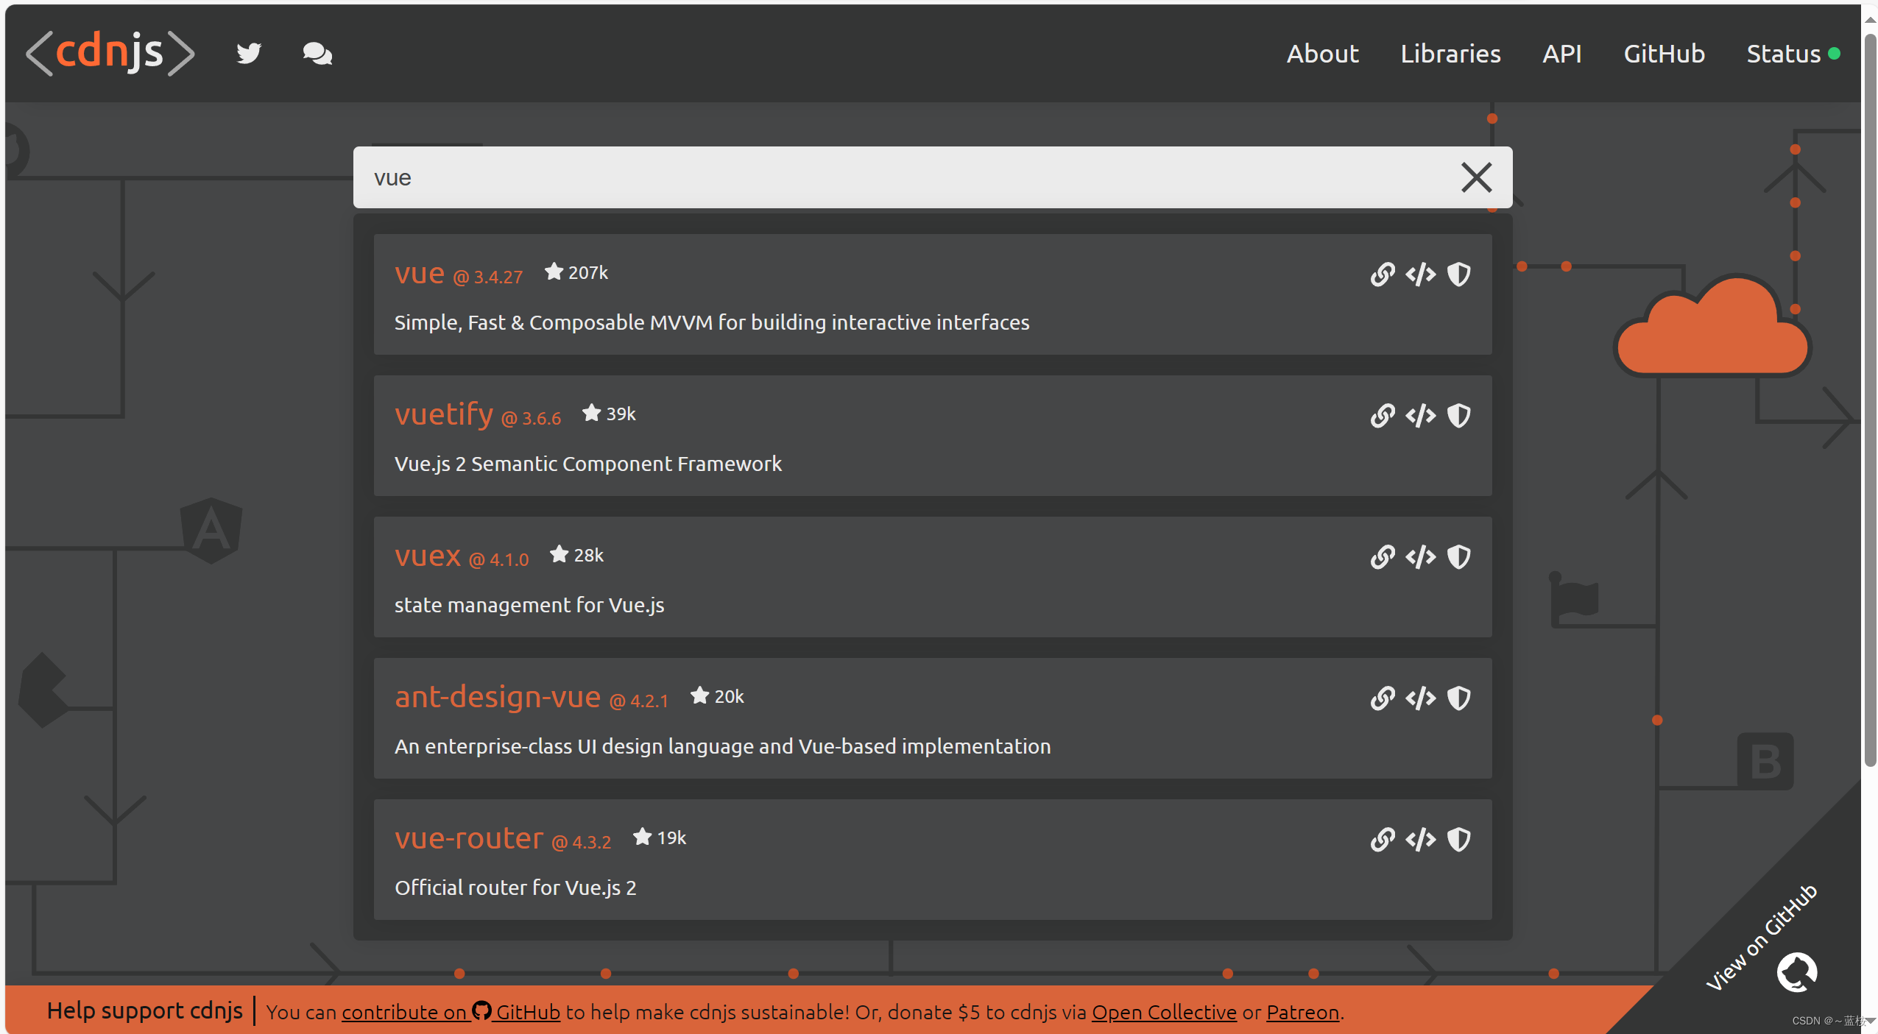Open the community chat bubbles icon
1878x1034 pixels.
click(317, 54)
